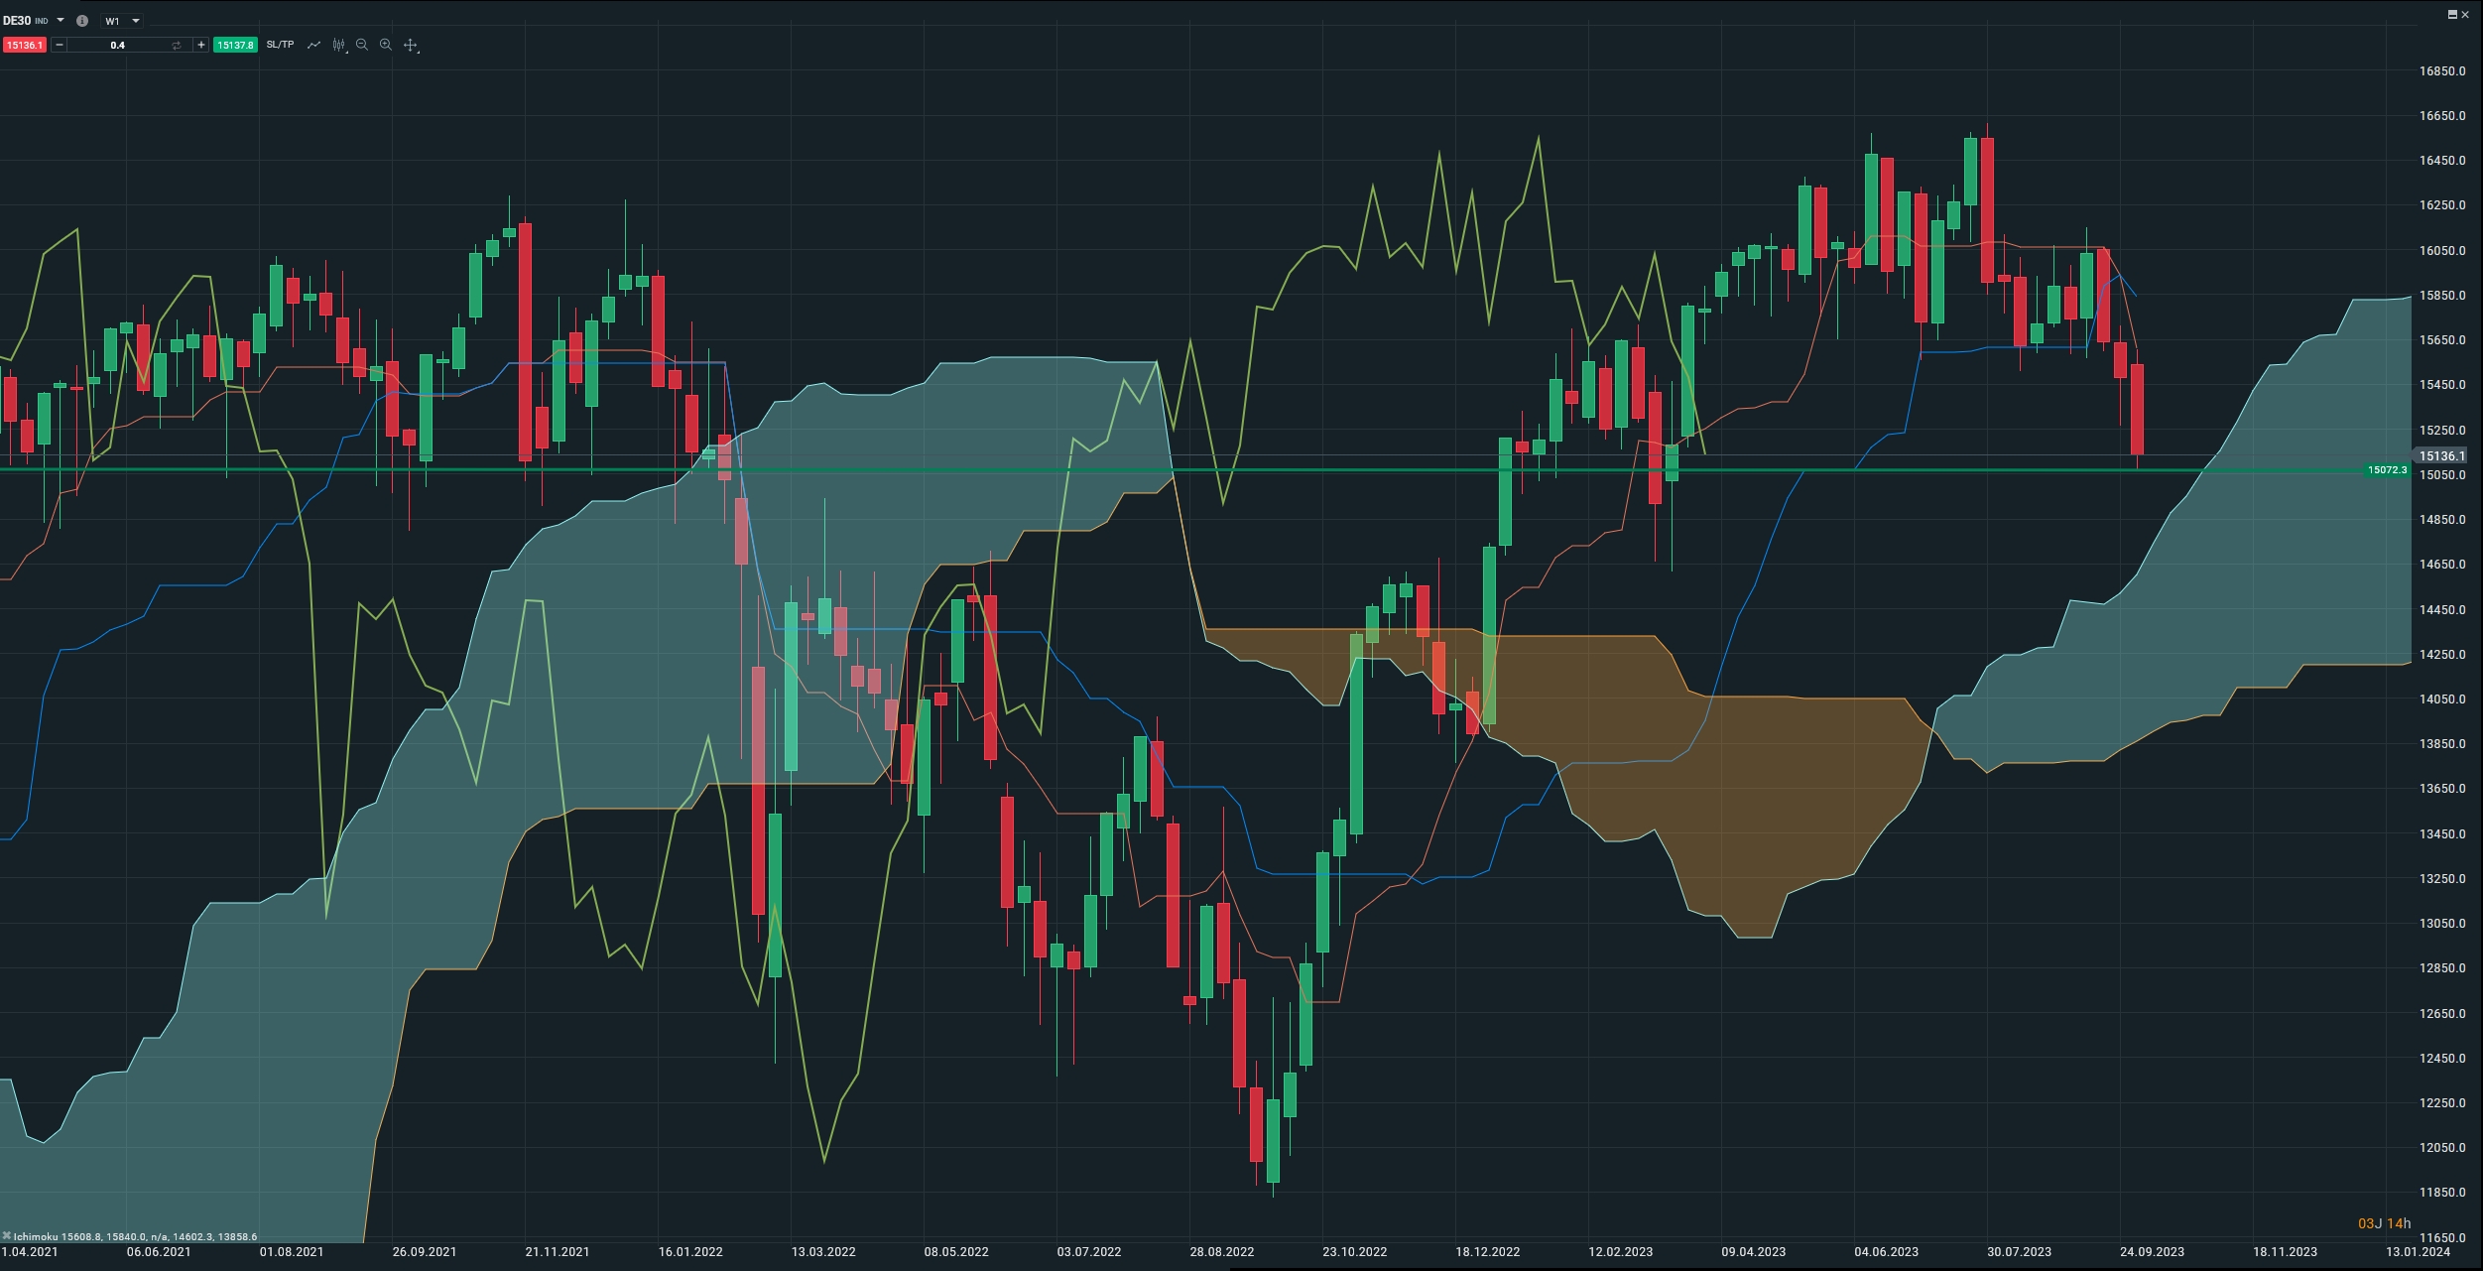Click the line chart type icon
The width and height of the screenshot is (2483, 1271).
[313, 45]
